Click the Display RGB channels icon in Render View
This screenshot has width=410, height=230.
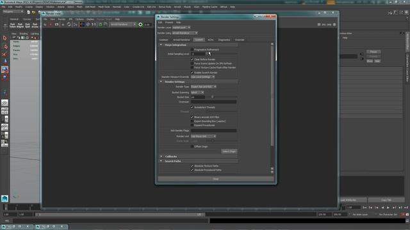click(x=82, y=24)
